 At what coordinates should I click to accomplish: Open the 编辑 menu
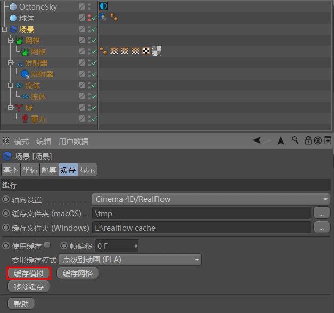pos(44,141)
